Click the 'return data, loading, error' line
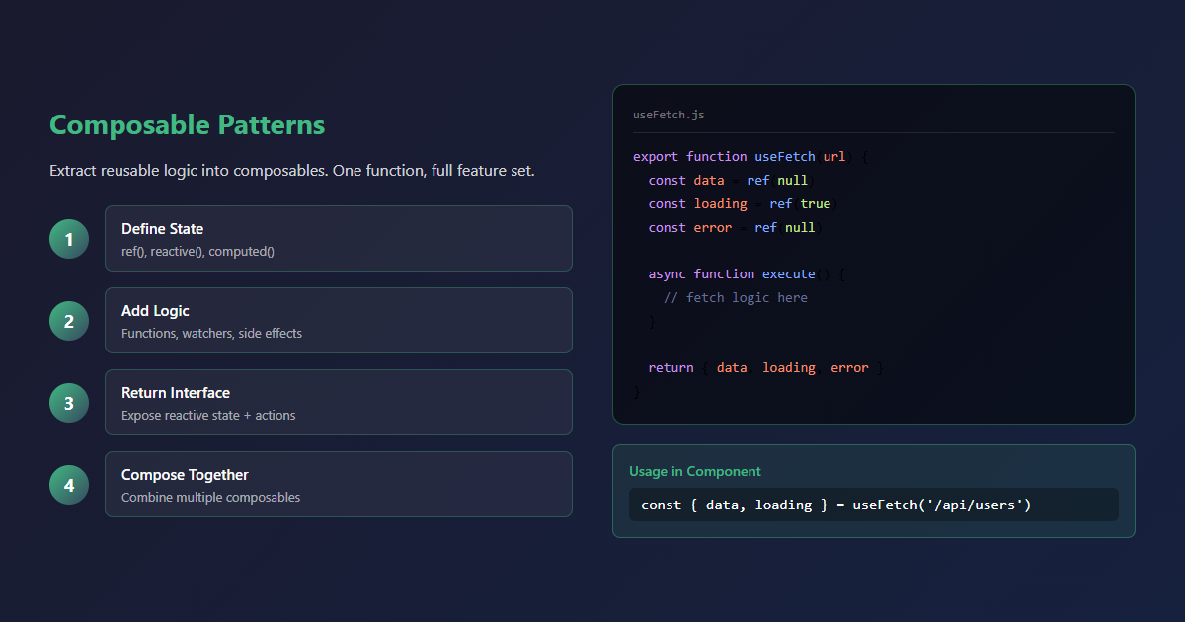Viewport: 1185px width, 622px height. (x=765, y=367)
